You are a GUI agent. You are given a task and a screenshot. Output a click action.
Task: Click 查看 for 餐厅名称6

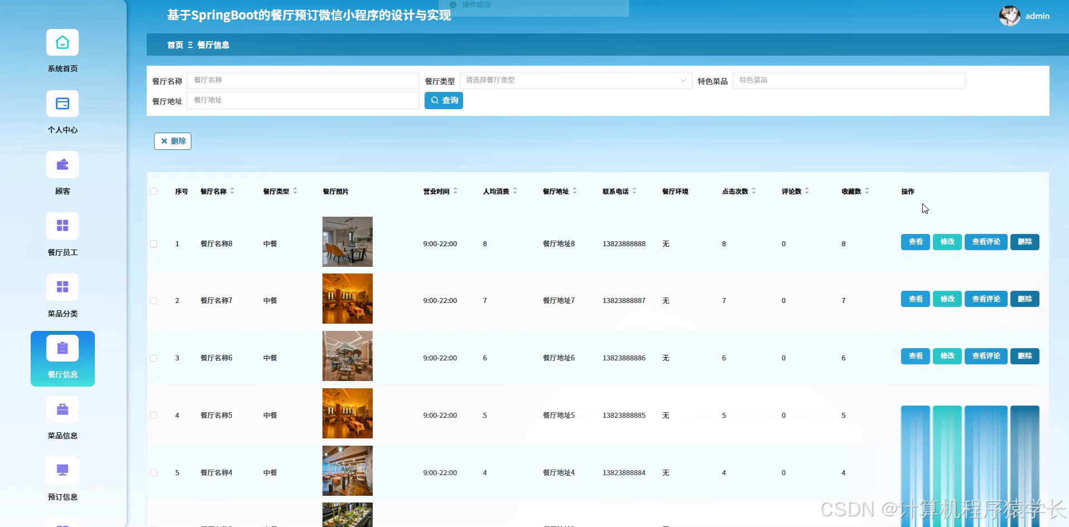[x=915, y=356]
